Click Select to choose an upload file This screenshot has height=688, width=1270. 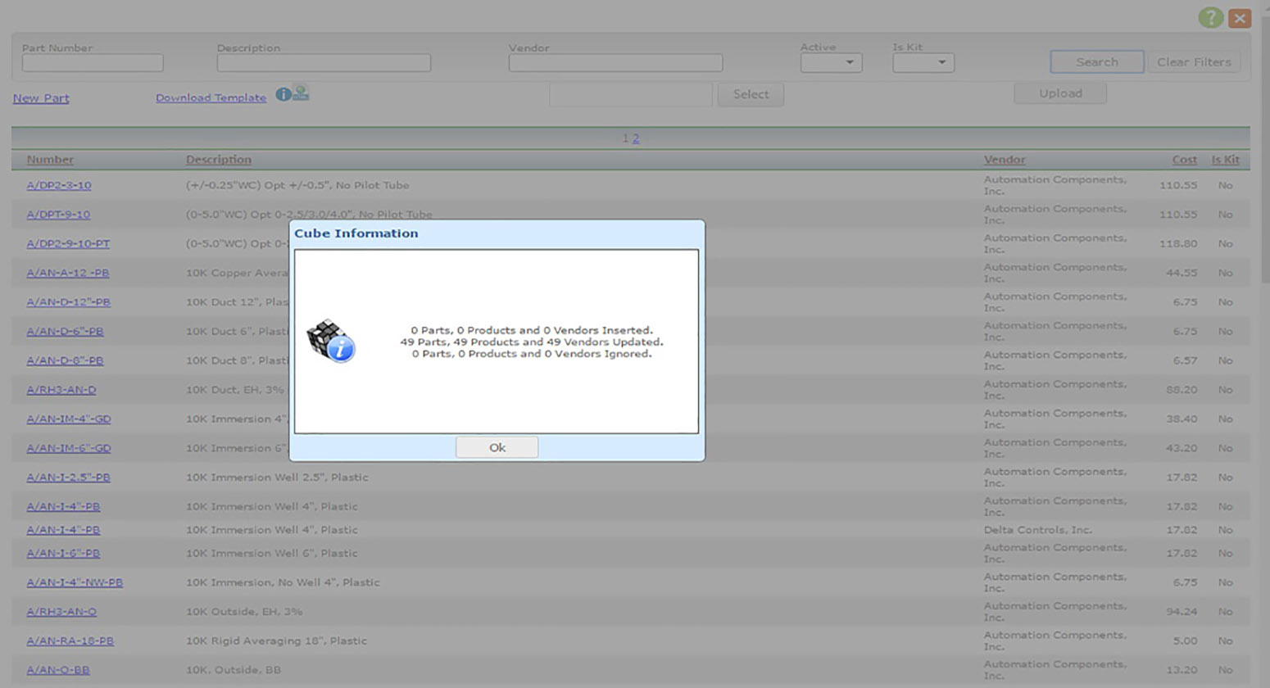(749, 94)
